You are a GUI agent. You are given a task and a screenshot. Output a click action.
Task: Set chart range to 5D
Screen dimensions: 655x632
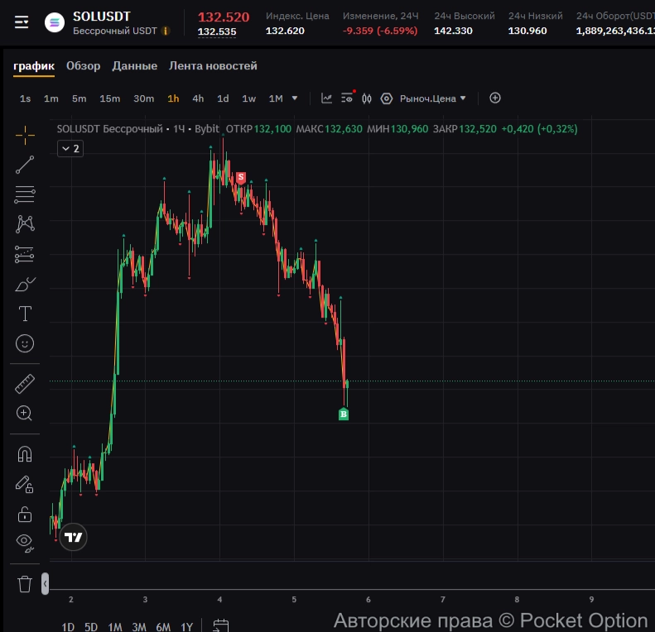(x=91, y=626)
